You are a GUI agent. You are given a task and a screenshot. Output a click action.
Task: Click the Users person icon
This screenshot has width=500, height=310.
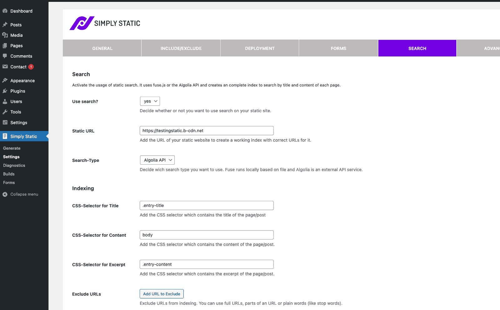(5, 101)
